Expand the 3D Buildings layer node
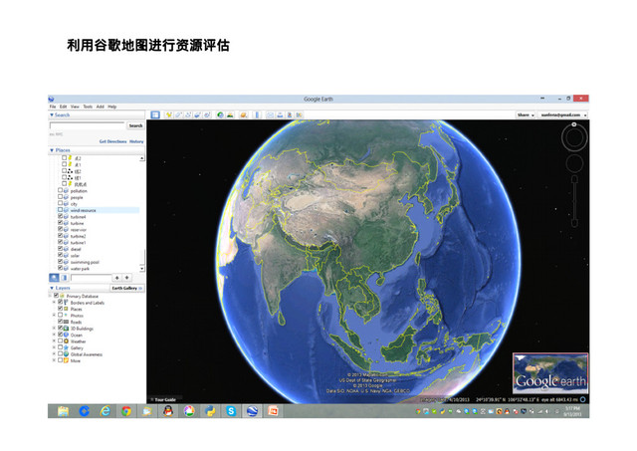637x451 pixels. click(54, 328)
